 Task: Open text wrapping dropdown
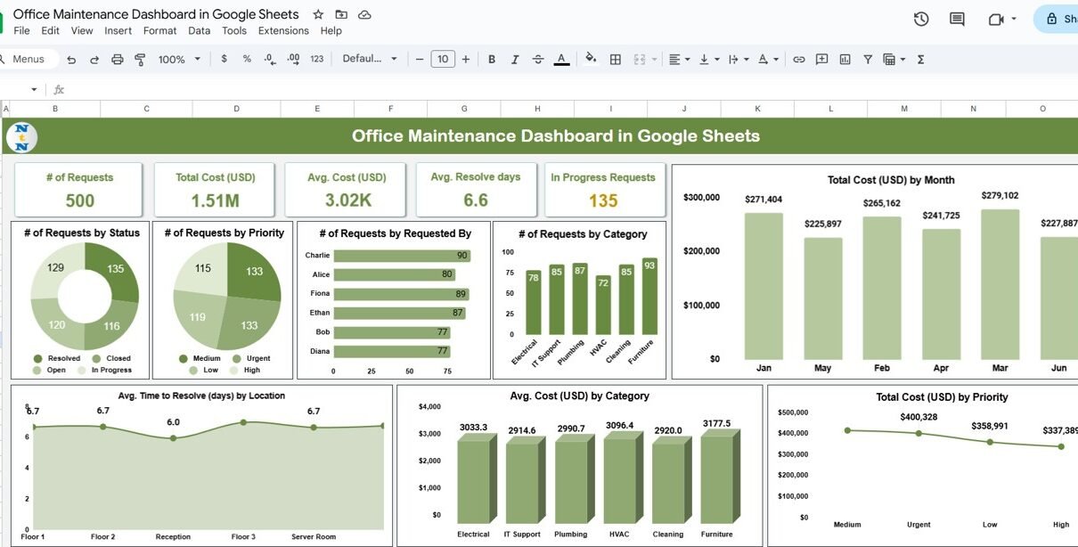[739, 59]
